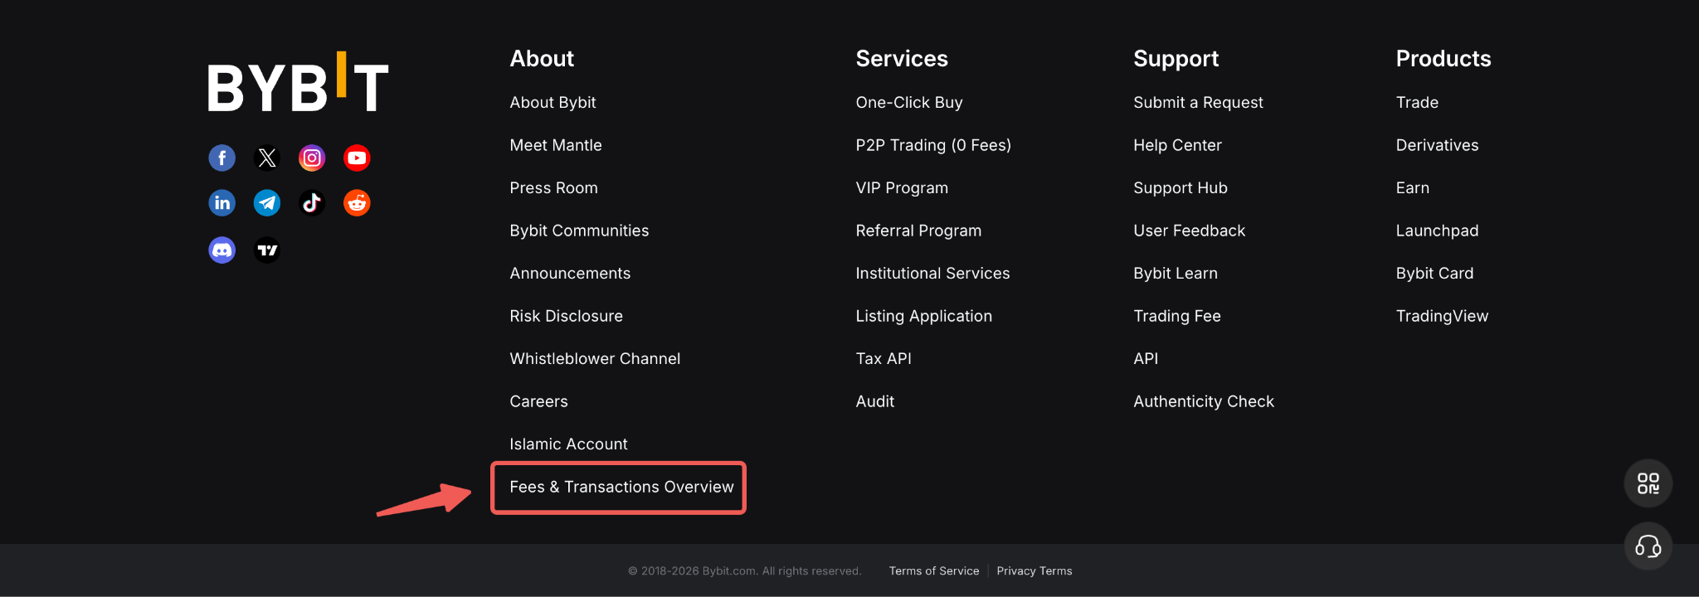Open Privacy Terms link
Screen dimensions: 1699x597
point(1034,571)
